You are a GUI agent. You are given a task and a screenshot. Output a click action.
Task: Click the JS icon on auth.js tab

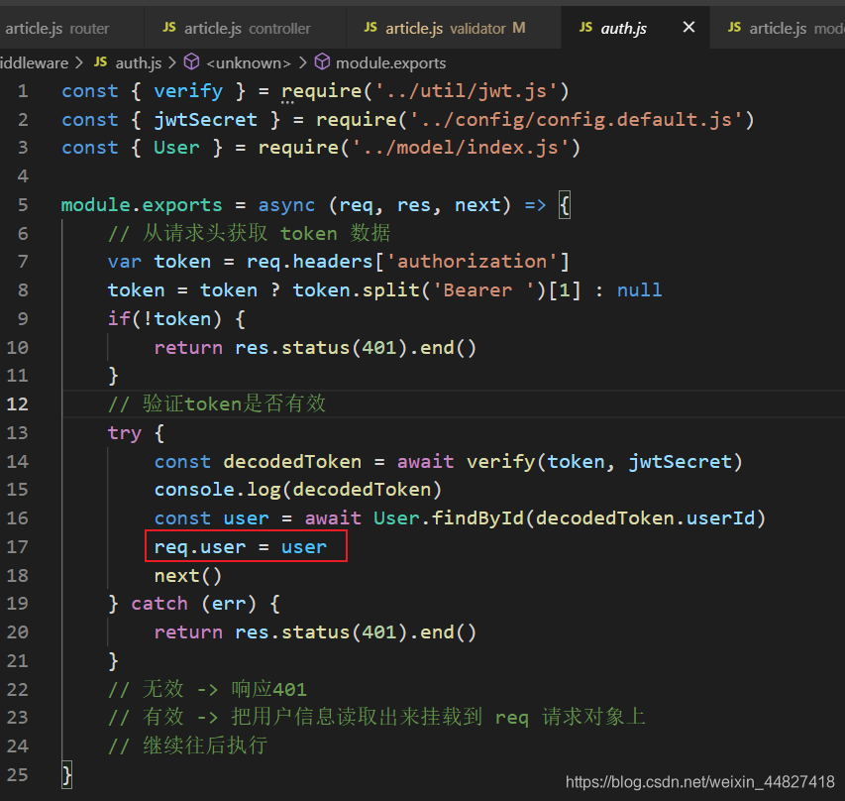(x=585, y=27)
